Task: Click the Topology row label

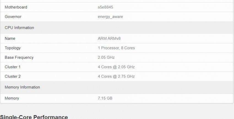Action: click(13, 48)
